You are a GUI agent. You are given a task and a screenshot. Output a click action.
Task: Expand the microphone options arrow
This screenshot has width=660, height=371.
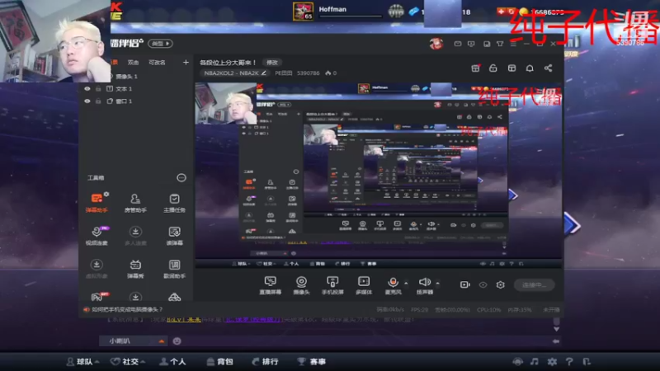click(x=406, y=283)
